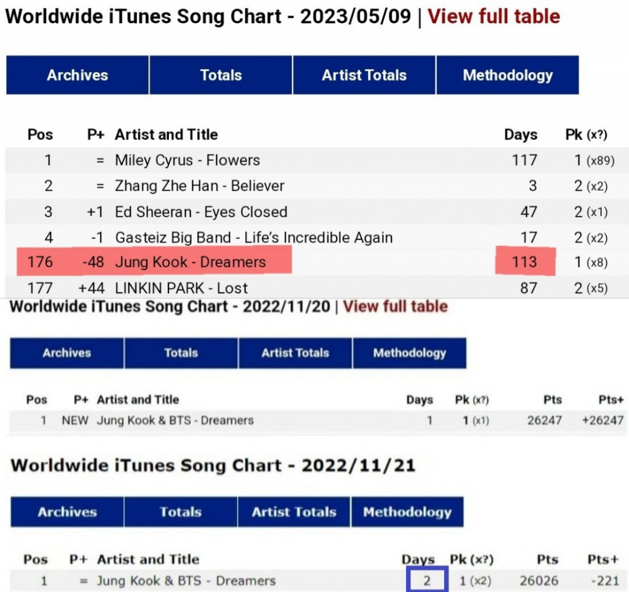Click Archives button under the 2022/11/21 chart
This screenshot has width=629, height=592.
coord(67,512)
